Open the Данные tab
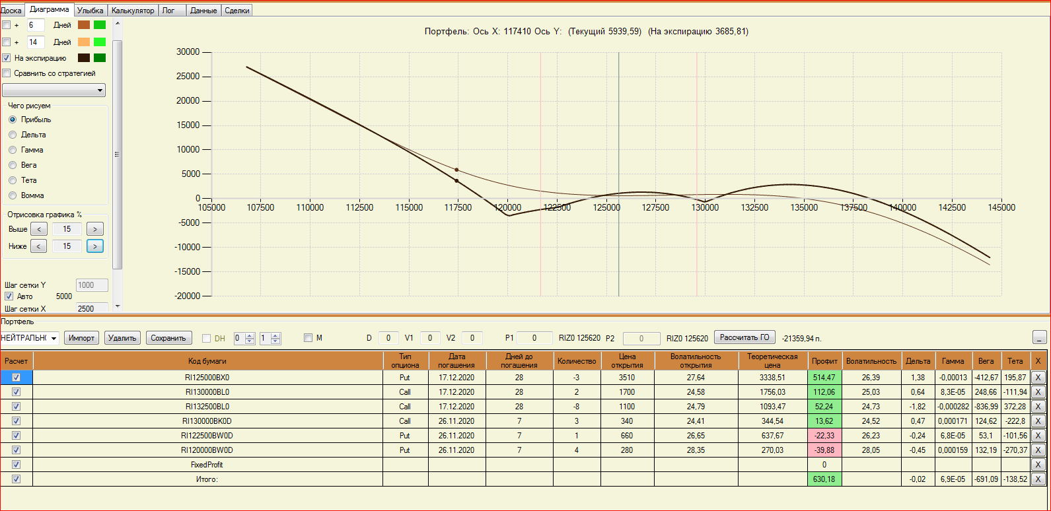 point(203,11)
